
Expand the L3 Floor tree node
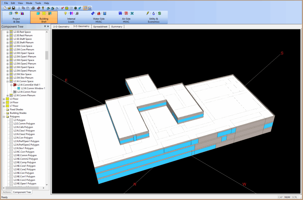point(4,99)
